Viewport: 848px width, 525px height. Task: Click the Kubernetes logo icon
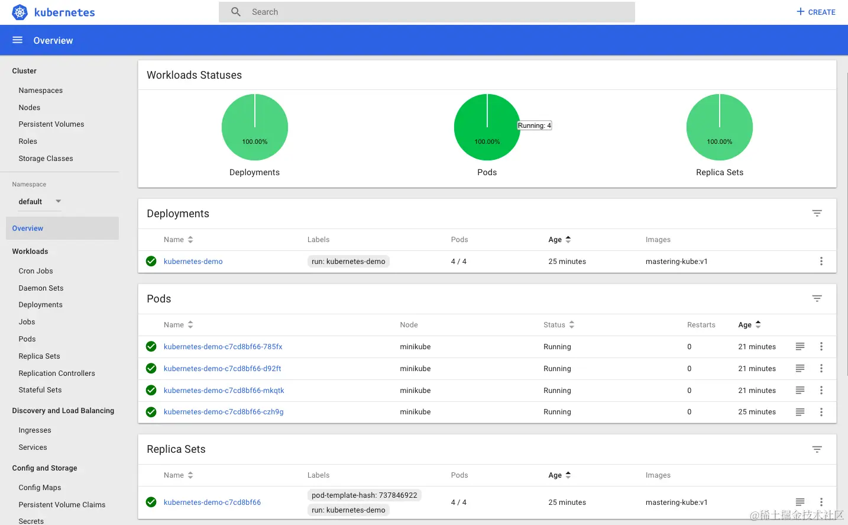(x=20, y=12)
